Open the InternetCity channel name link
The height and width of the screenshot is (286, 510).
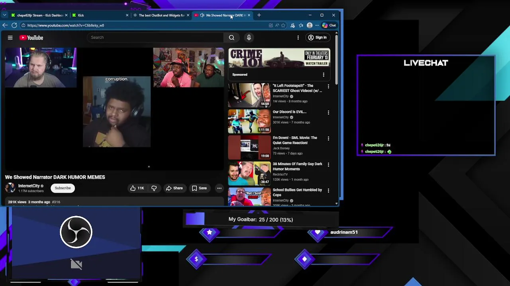coord(29,186)
